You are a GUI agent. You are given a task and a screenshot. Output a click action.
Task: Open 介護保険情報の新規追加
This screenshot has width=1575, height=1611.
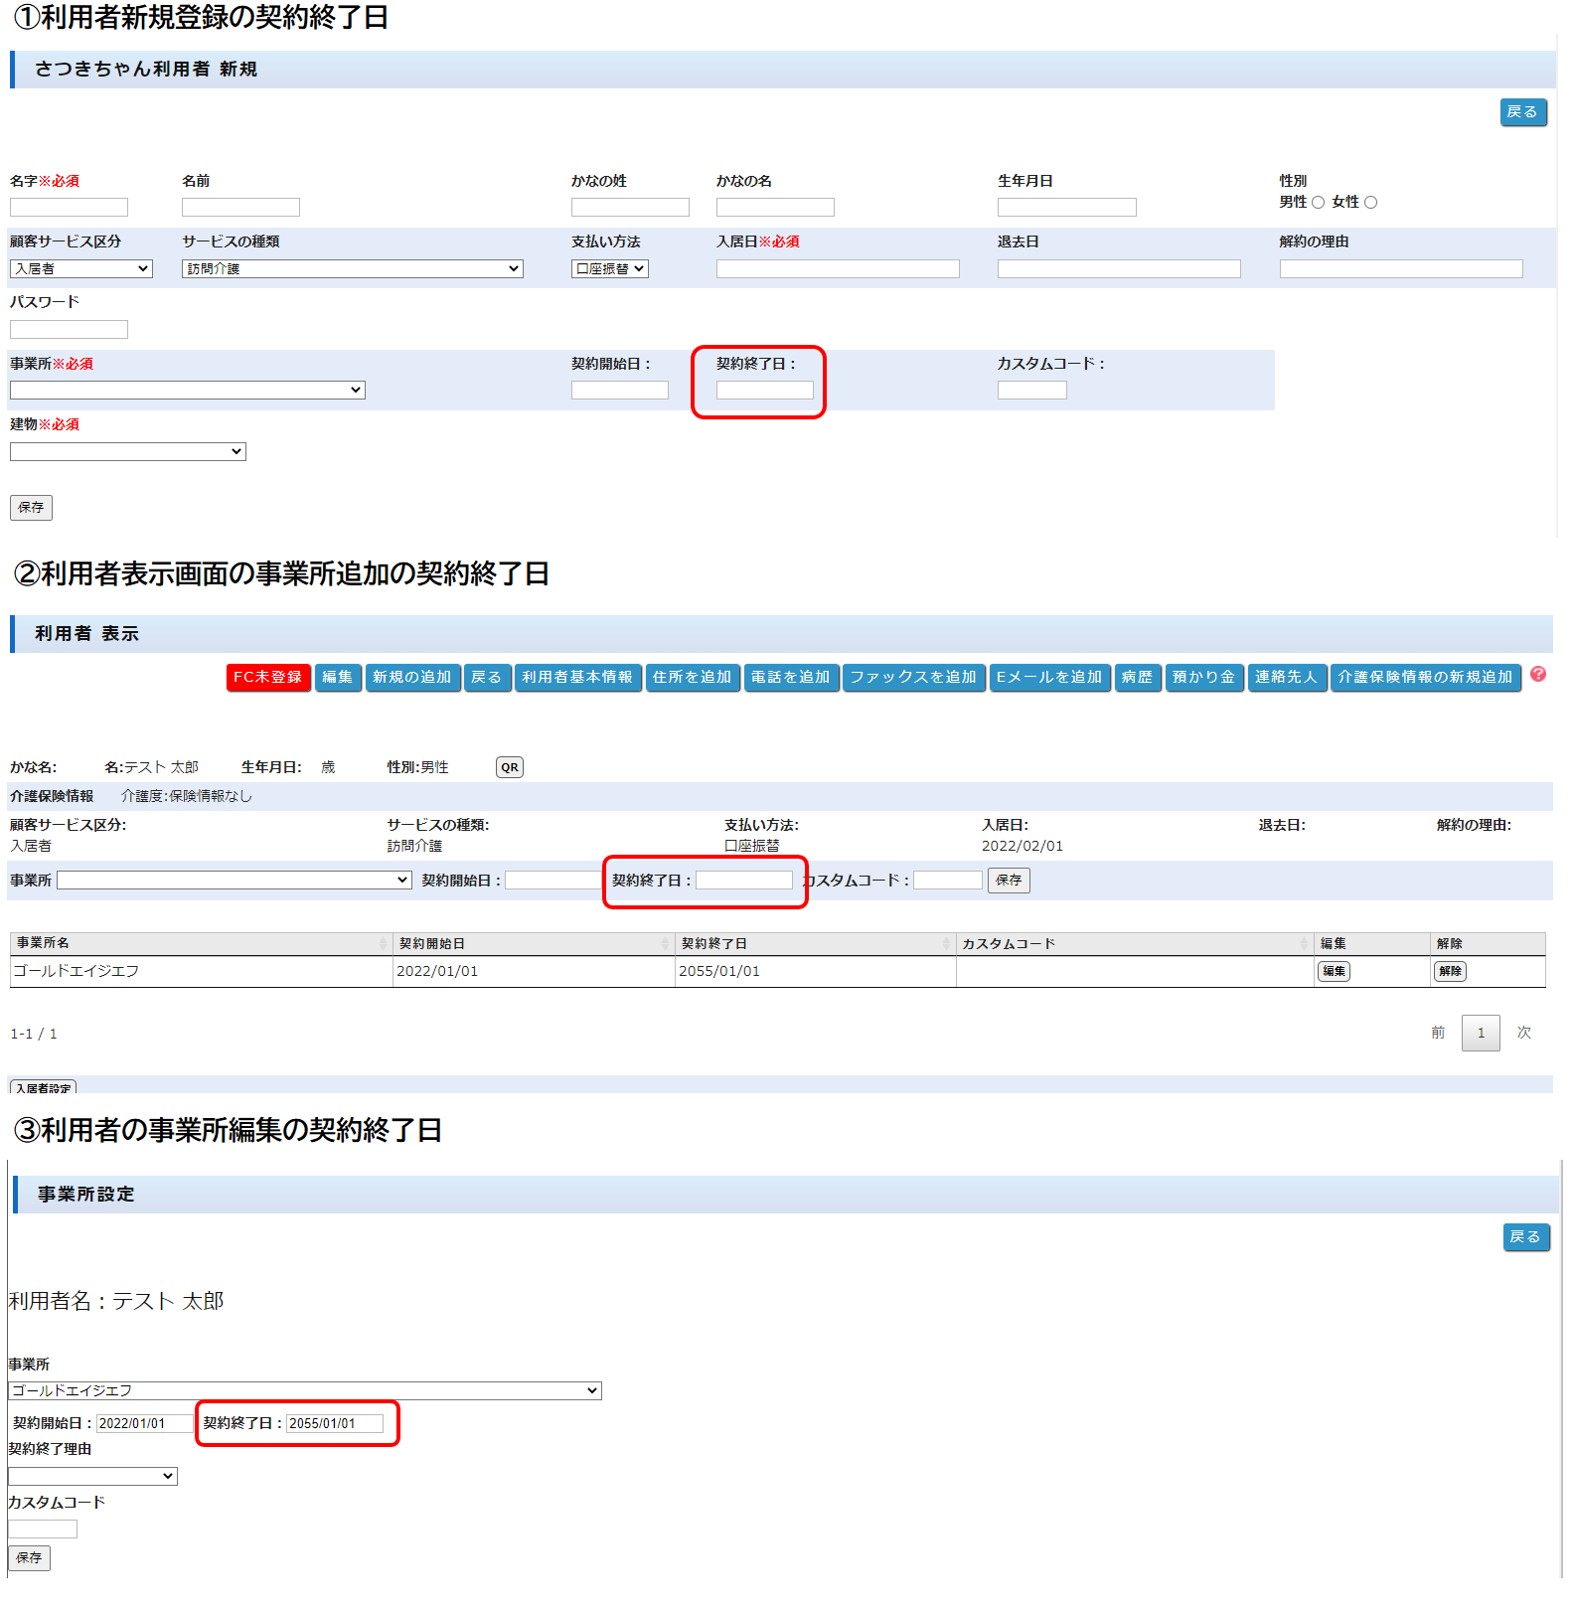(1425, 678)
